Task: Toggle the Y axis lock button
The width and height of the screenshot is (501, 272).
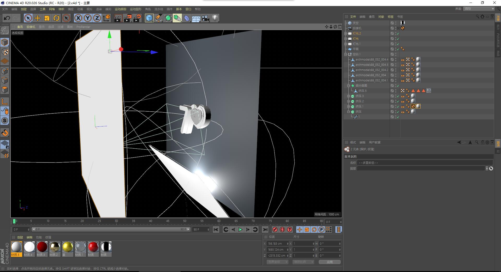Action: click(x=88, y=18)
